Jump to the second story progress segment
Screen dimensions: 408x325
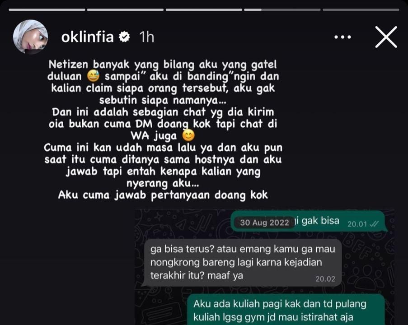tap(125, 10)
